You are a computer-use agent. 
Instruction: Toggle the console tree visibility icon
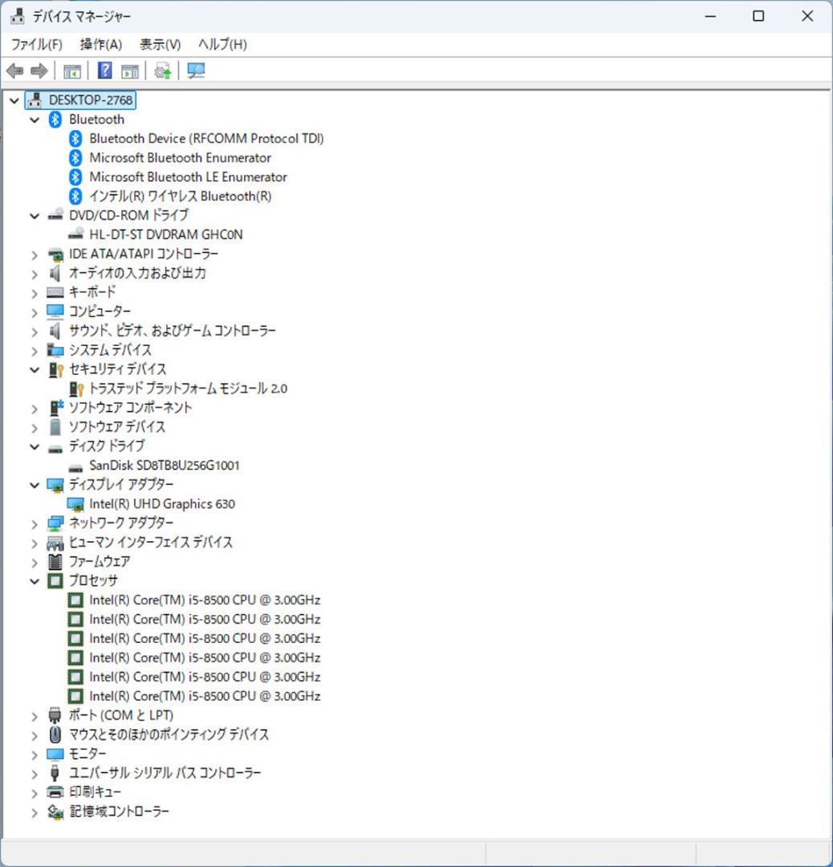pos(71,71)
